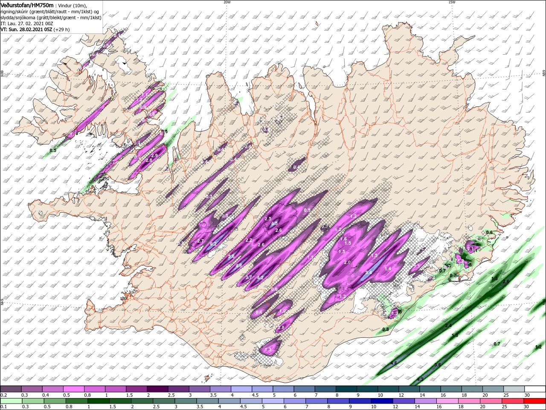Screen dimensions: 546x410
Task: Click the 1.4 snow value near the glacier
Action: pos(388,269)
